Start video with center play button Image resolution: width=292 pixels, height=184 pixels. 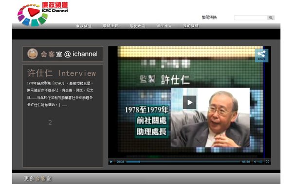pos(190,102)
